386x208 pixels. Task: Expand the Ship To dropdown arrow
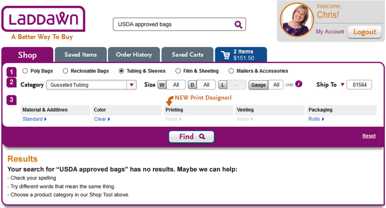(x=342, y=85)
